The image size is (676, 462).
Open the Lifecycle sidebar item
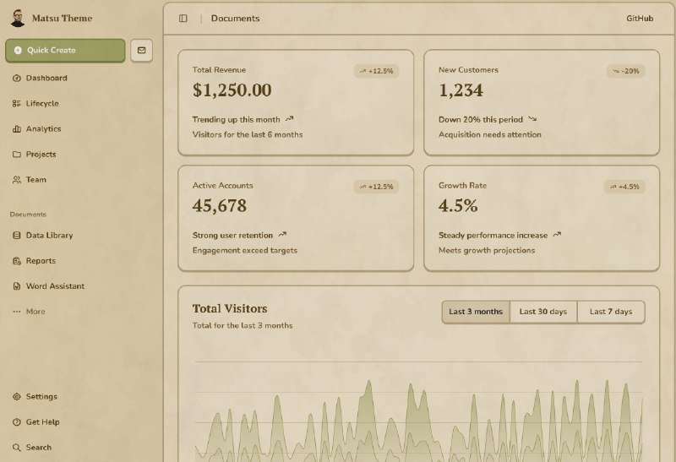click(41, 104)
